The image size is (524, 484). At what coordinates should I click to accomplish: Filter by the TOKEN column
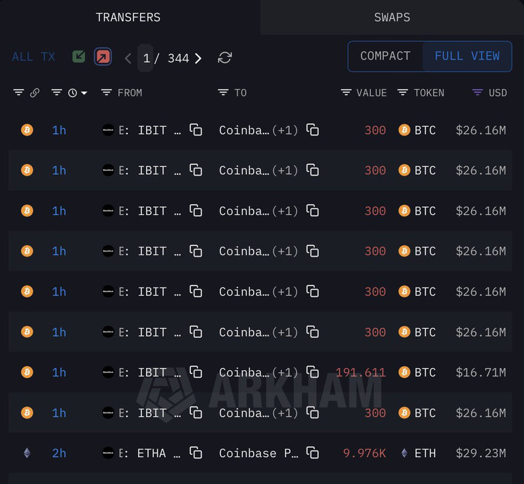(x=403, y=93)
